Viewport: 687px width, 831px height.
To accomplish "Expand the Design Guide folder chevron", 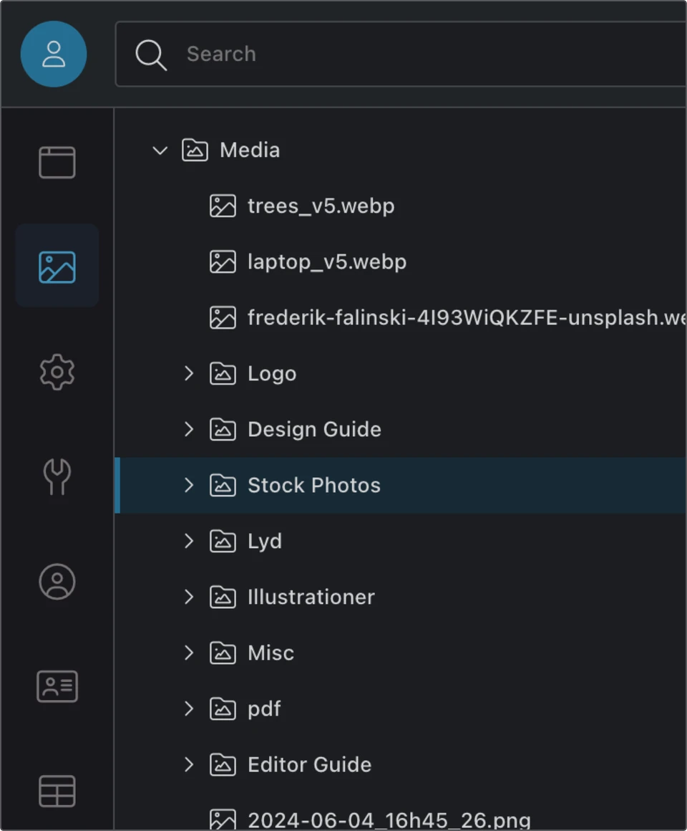I will [189, 429].
